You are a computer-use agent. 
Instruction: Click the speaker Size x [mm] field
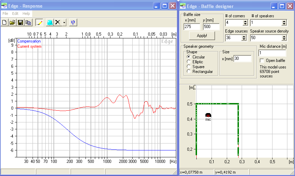click(242, 58)
